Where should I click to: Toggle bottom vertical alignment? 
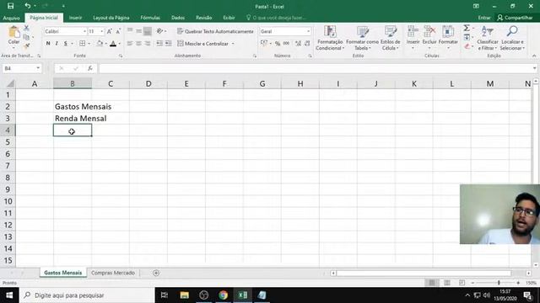148,31
